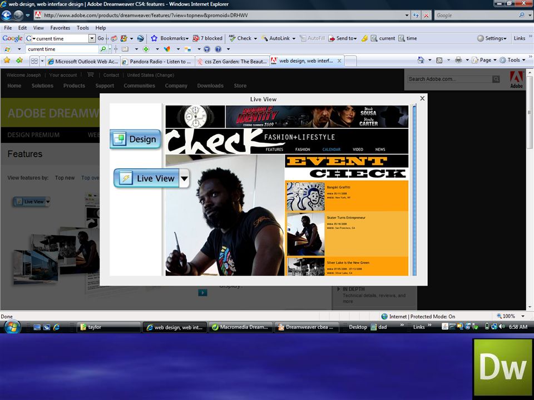Refresh the page with the refresh icon
The height and width of the screenshot is (400, 534).
(416, 16)
